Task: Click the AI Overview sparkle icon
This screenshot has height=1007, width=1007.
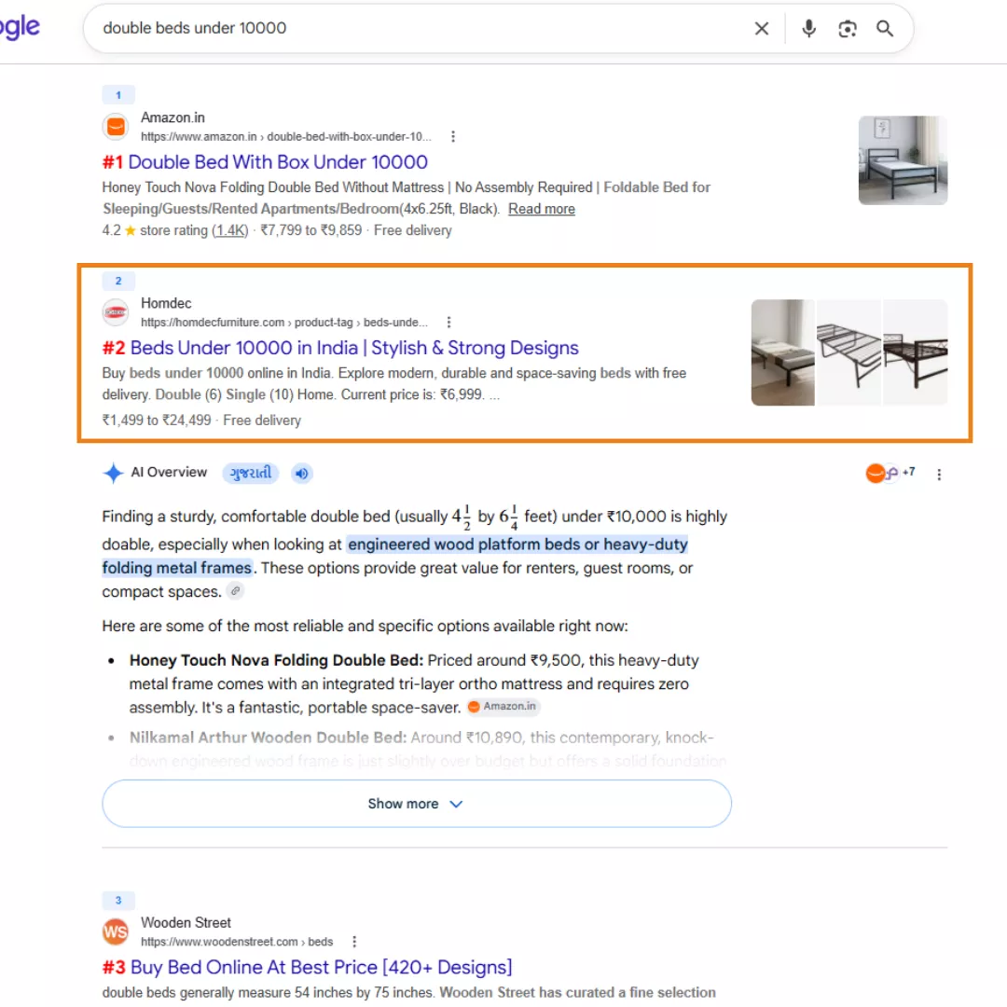Action: (113, 473)
